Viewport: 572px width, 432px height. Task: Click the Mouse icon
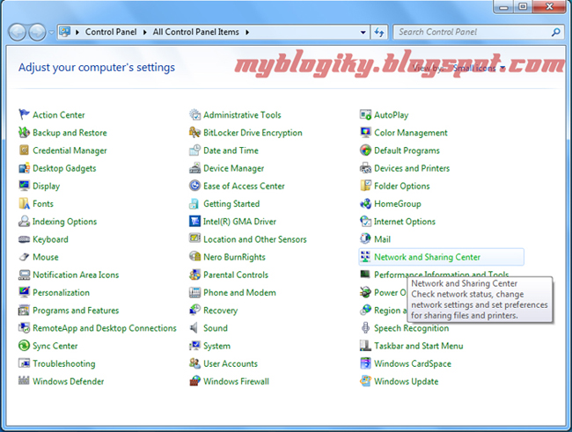[x=24, y=257]
